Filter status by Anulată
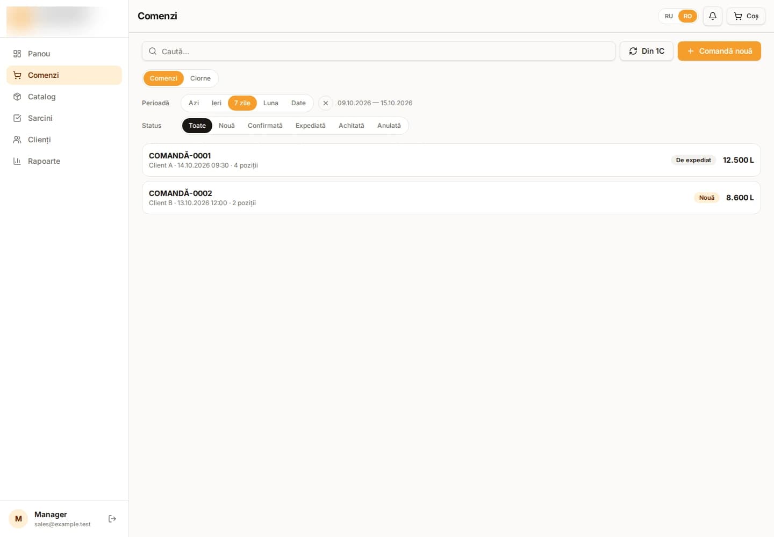Image resolution: width=774 pixels, height=537 pixels. (389, 126)
